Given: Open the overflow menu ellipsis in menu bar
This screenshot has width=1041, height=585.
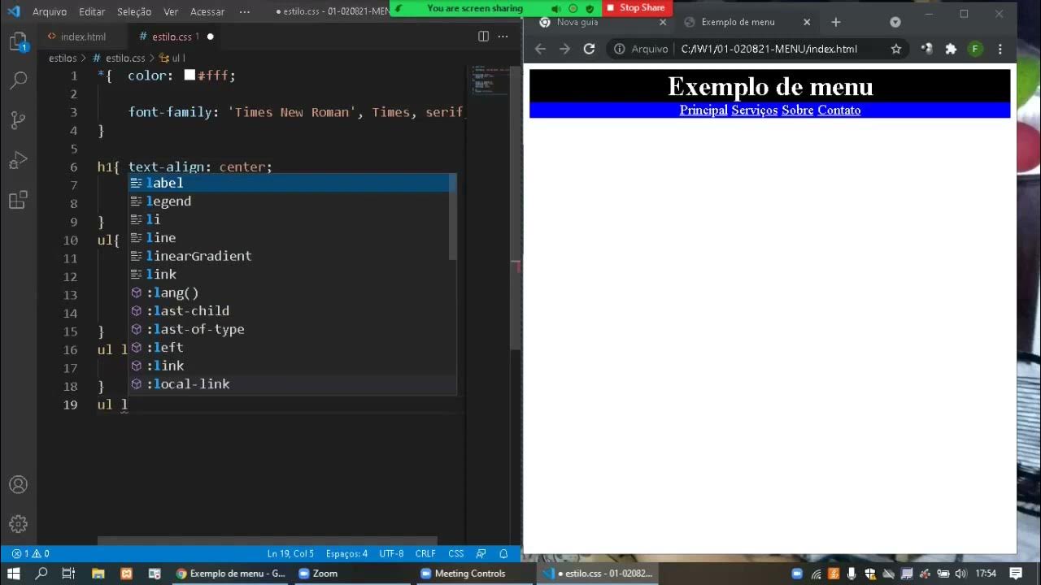Looking at the screenshot, I should pos(245,11).
